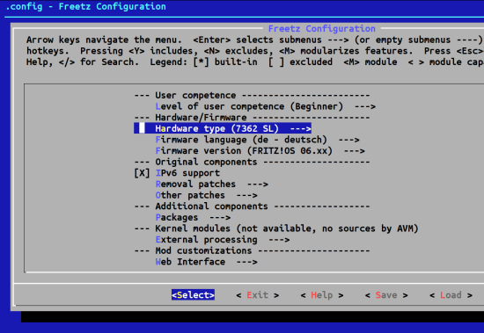The width and height of the screenshot is (484, 333).
Task: Open Firmware language (de - deutsch) submenu
Action: click(258, 140)
